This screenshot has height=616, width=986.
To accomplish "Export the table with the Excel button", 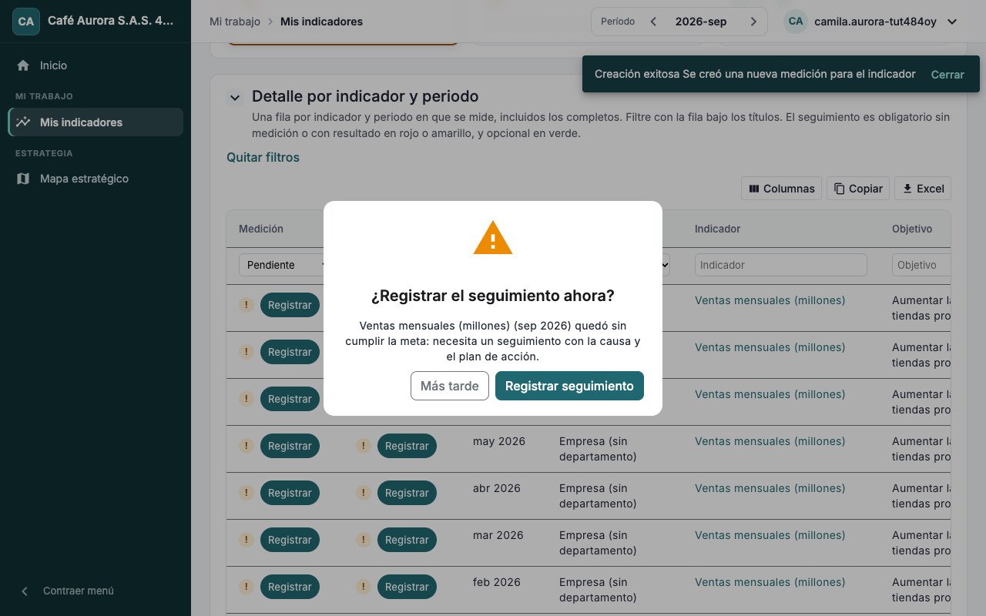I will pyautogui.click(x=923, y=189).
